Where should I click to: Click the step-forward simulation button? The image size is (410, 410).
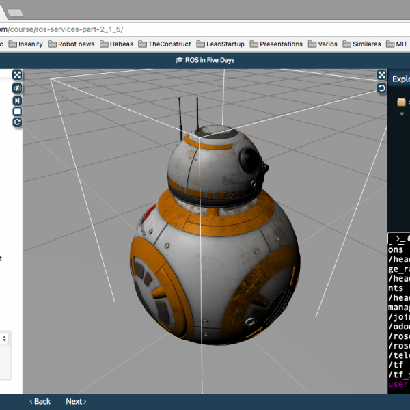click(x=17, y=100)
